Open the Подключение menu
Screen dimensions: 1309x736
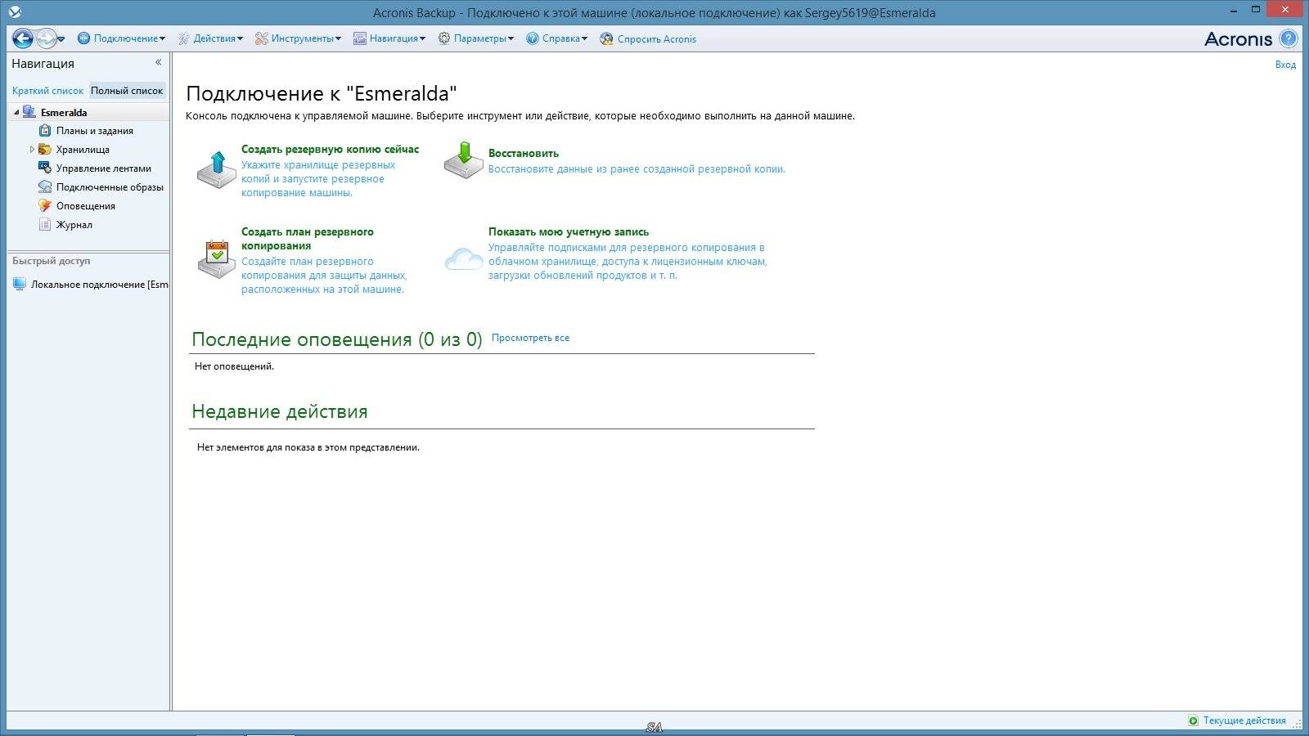pyautogui.click(x=129, y=38)
